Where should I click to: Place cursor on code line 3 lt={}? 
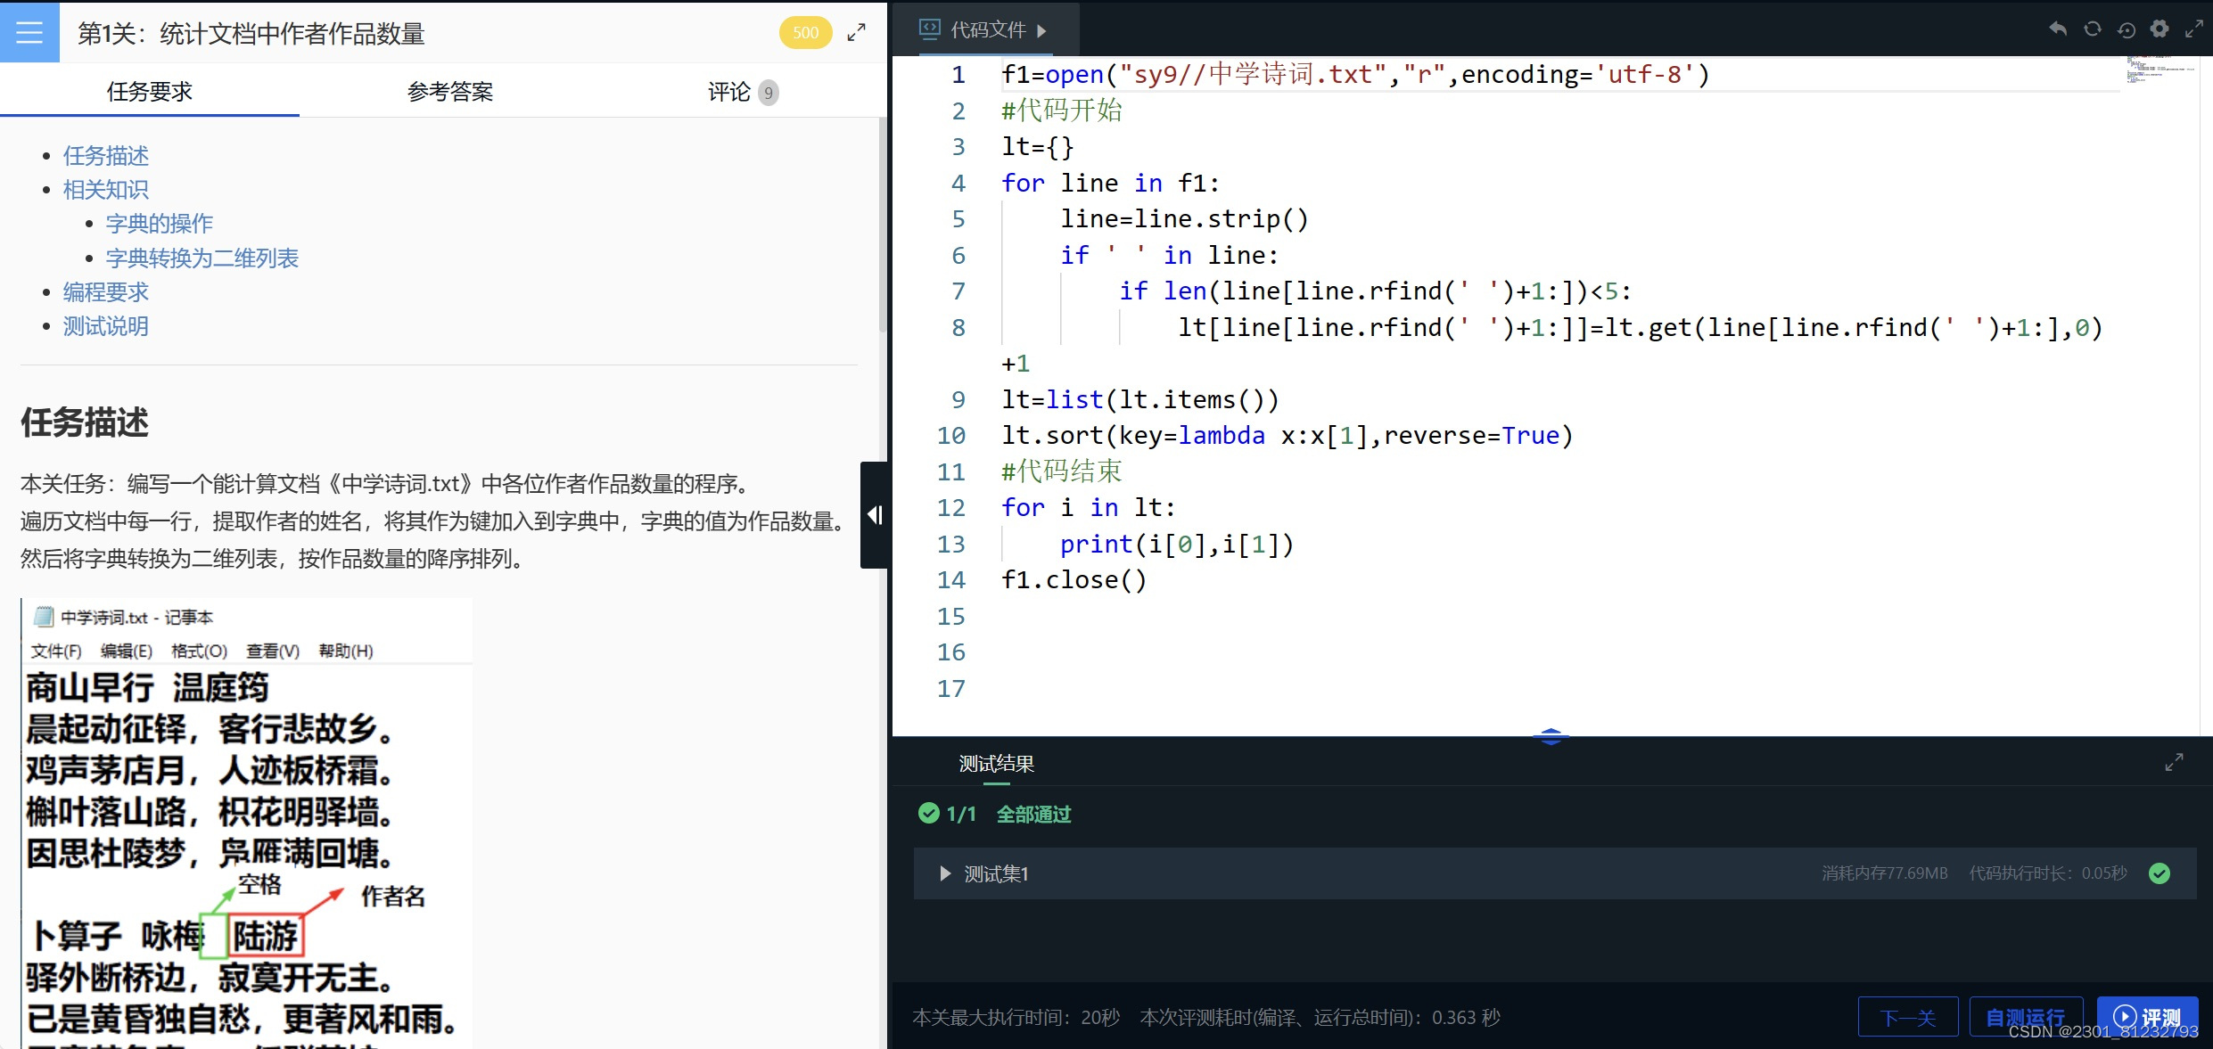tap(1038, 147)
